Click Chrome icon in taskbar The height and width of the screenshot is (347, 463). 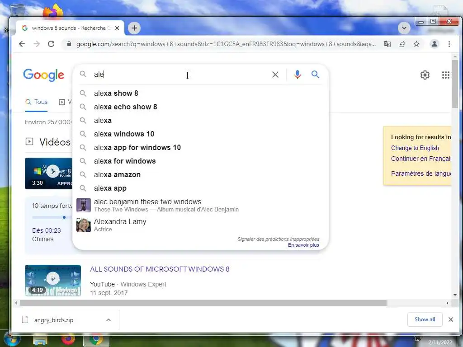tap(96, 340)
